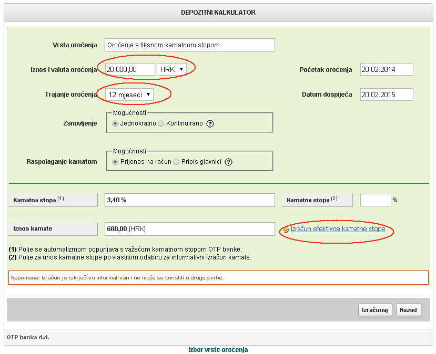Viewport: 436px width, 354px height.
Task: Select Jednokratno renewal radio button
Action: pyautogui.click(x=115, y=123)
